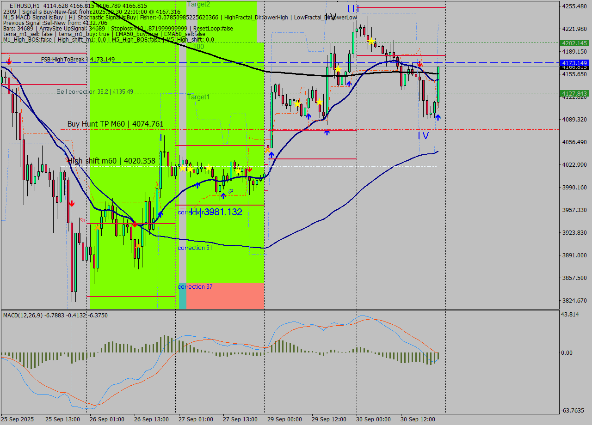The width and height of the screenshot is (592, 425).
Task: Click the green 4202.145 price tag
Action: 574,43
